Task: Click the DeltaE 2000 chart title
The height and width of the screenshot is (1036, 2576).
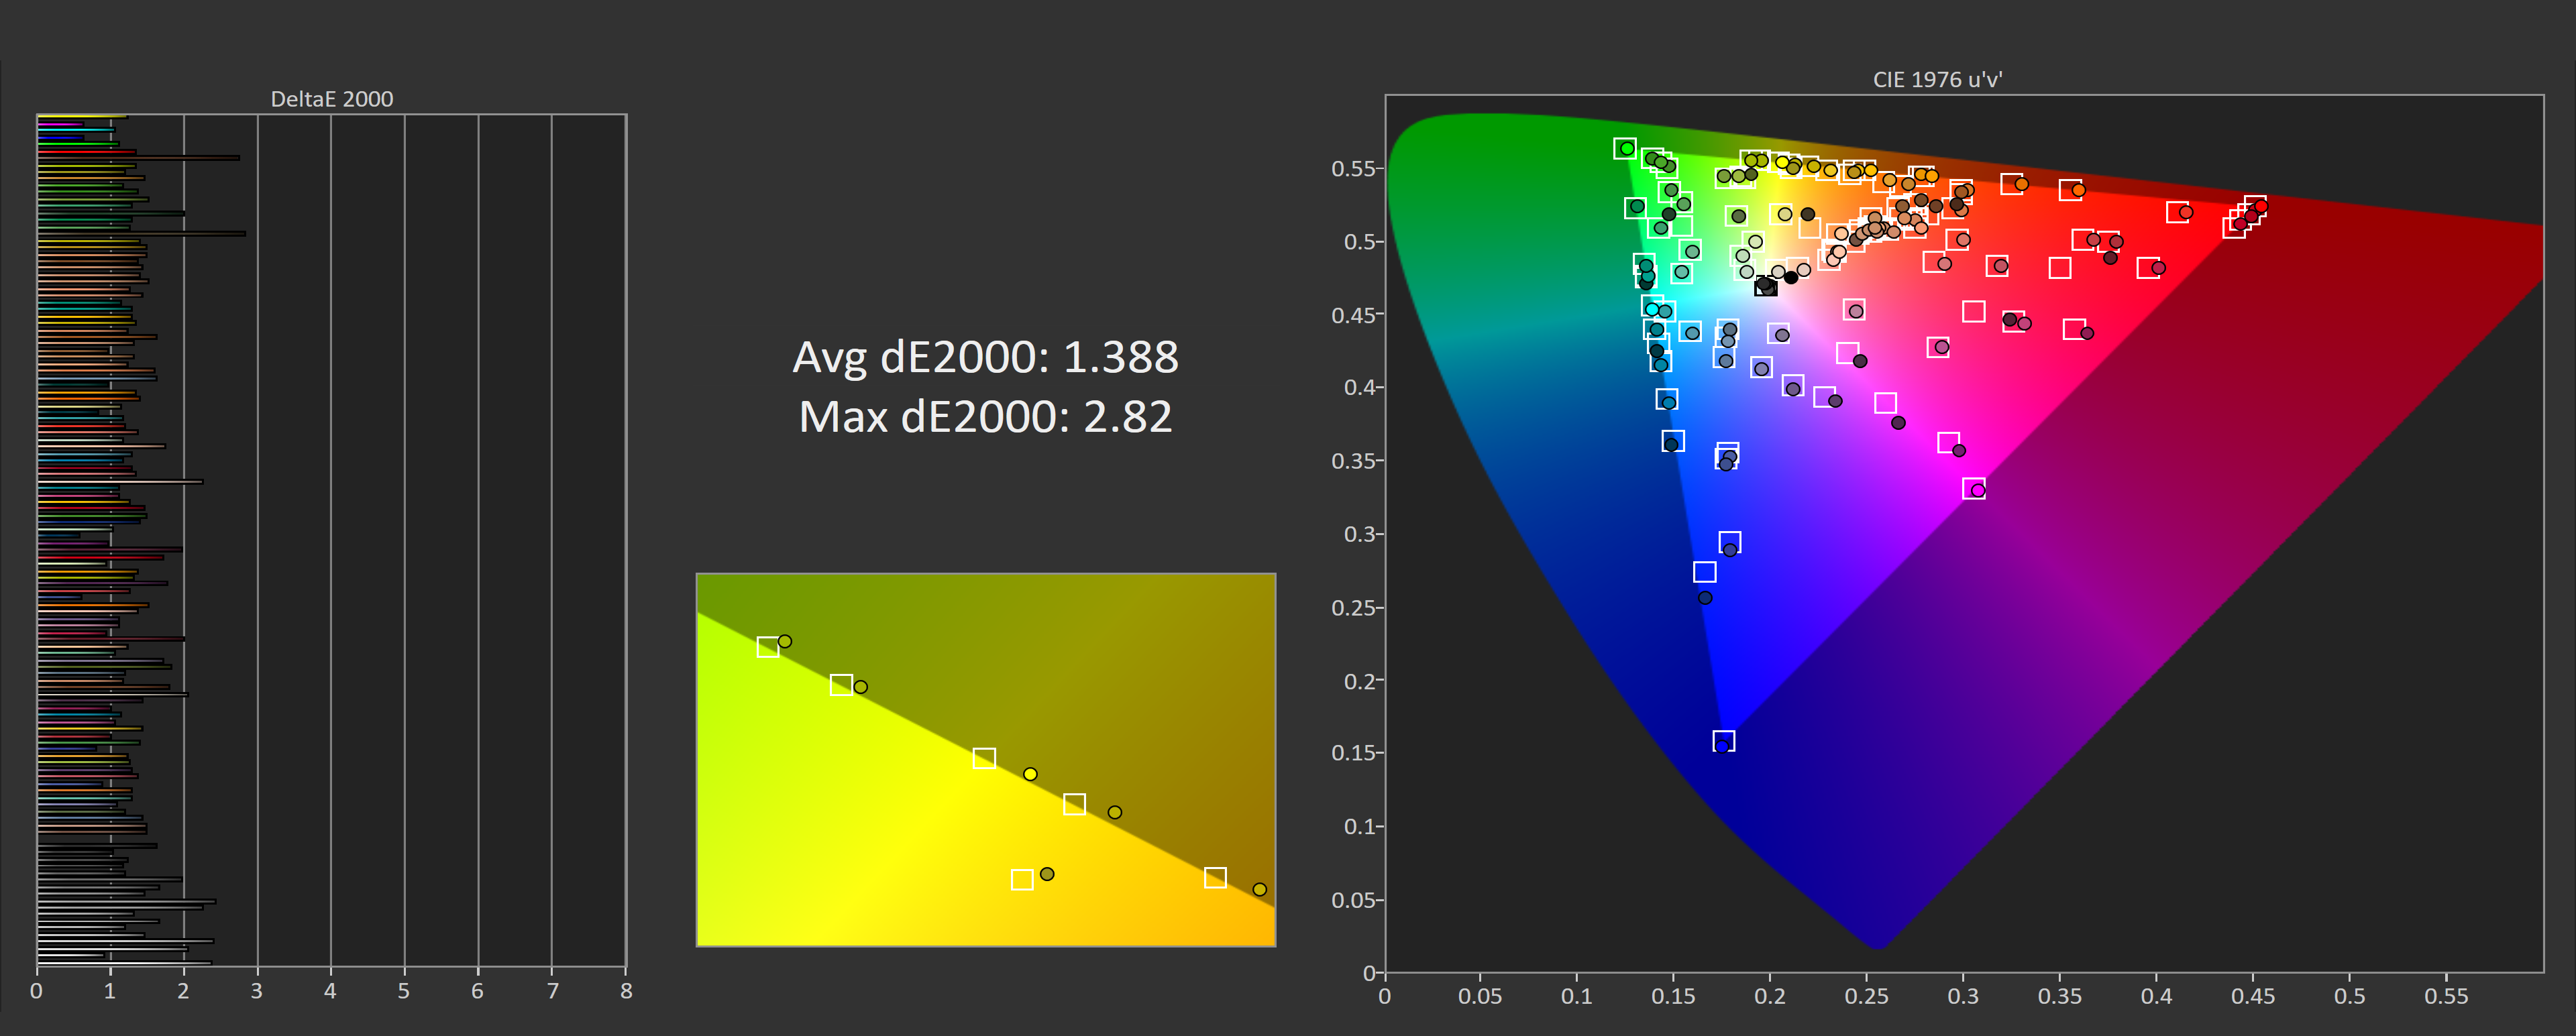Action: 331,99
